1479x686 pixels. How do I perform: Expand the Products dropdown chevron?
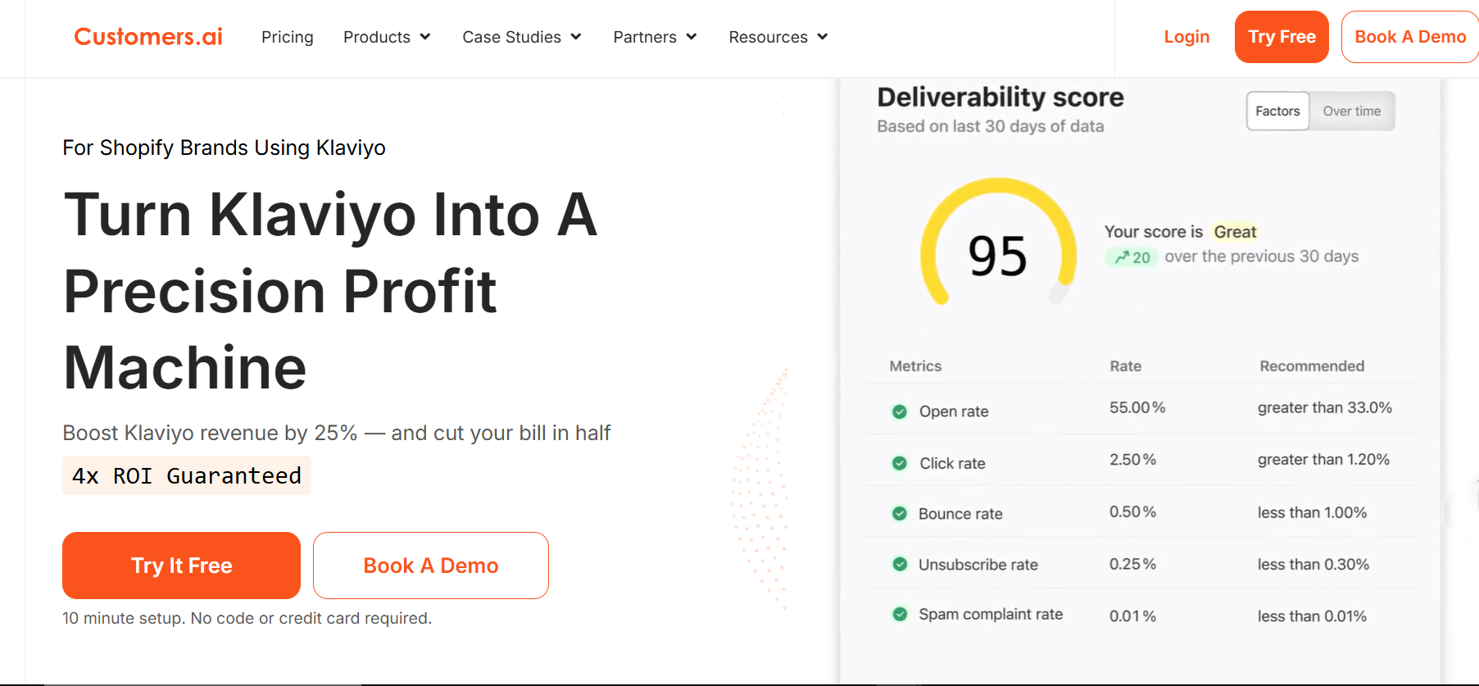coord(425,37)
